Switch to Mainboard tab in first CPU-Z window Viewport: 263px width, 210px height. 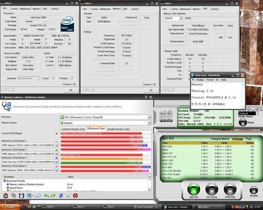tap(25, 9)
